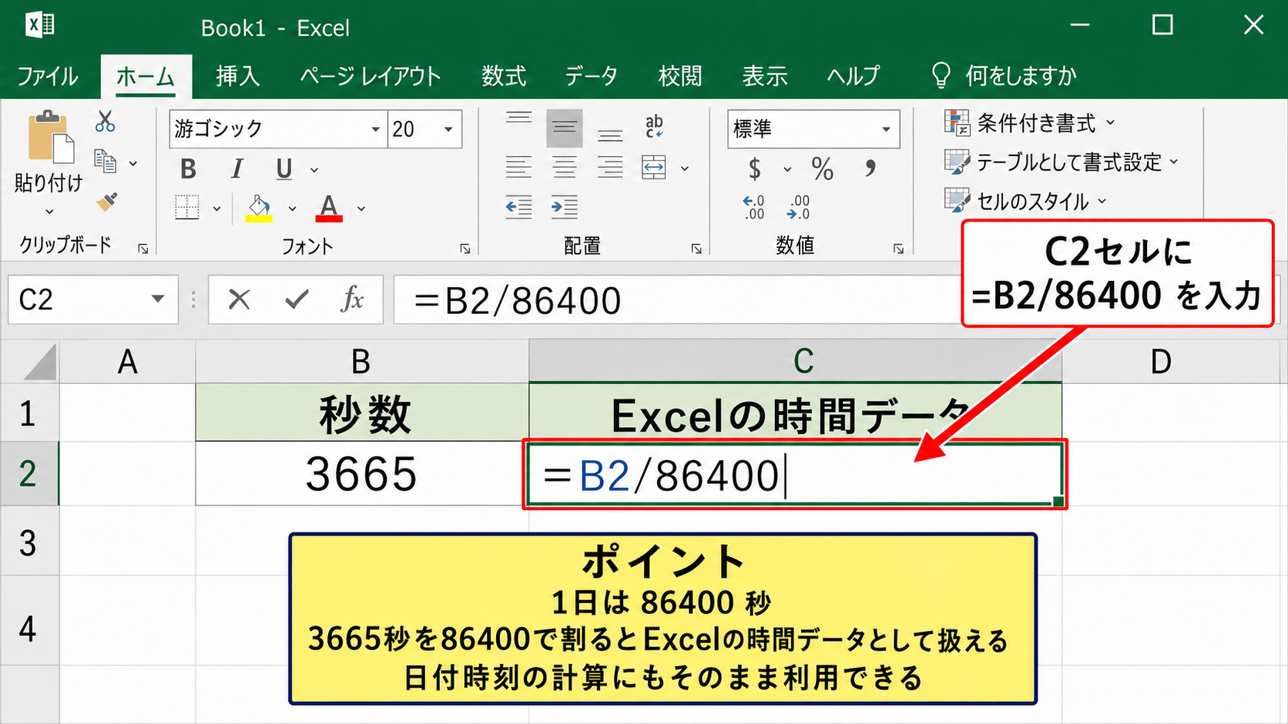Open the ファイル tab

coord(48,76)
